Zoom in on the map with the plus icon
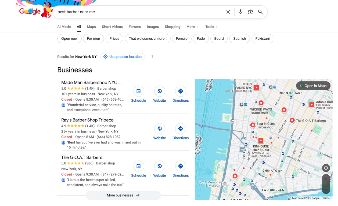The height and width of the screenshot is (206, 338). click(326, 179)
